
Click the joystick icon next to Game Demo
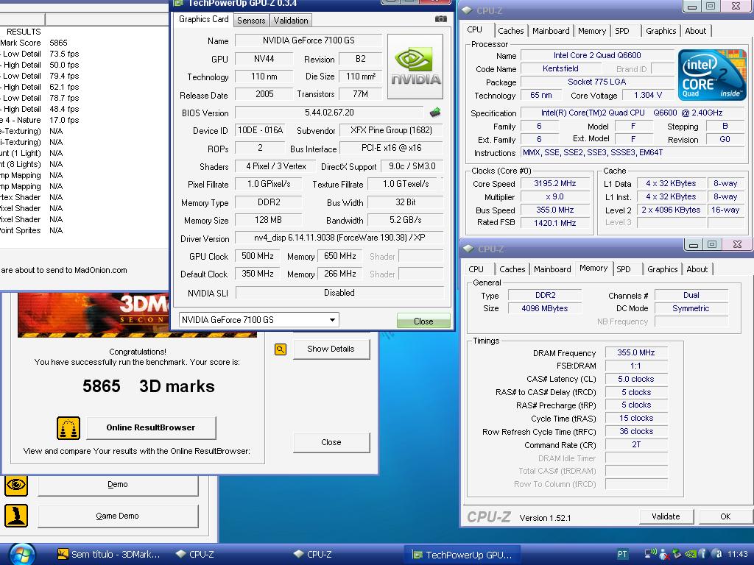coord(16,516)
